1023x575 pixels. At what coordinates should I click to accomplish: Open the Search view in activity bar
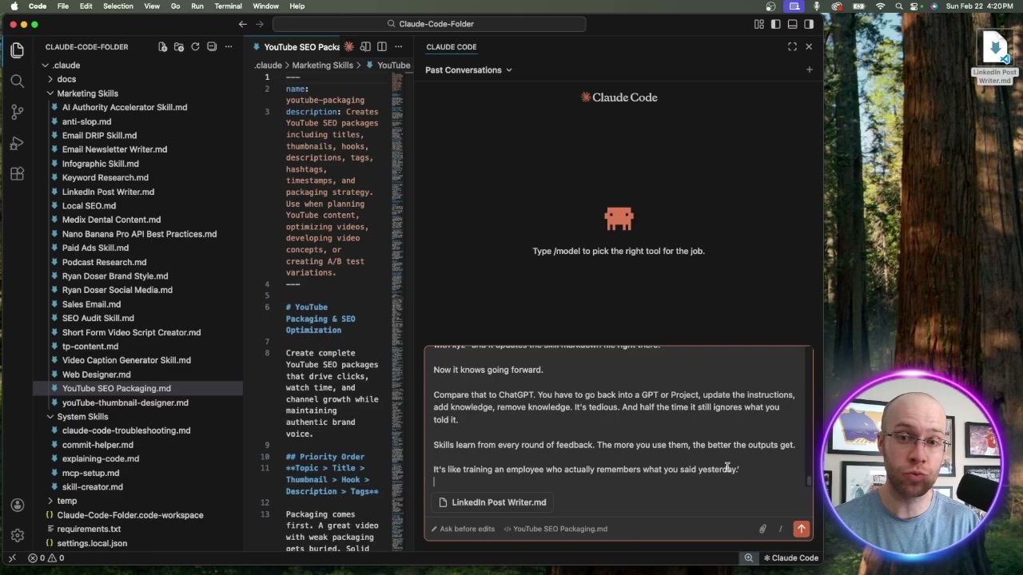pos(17,81)
